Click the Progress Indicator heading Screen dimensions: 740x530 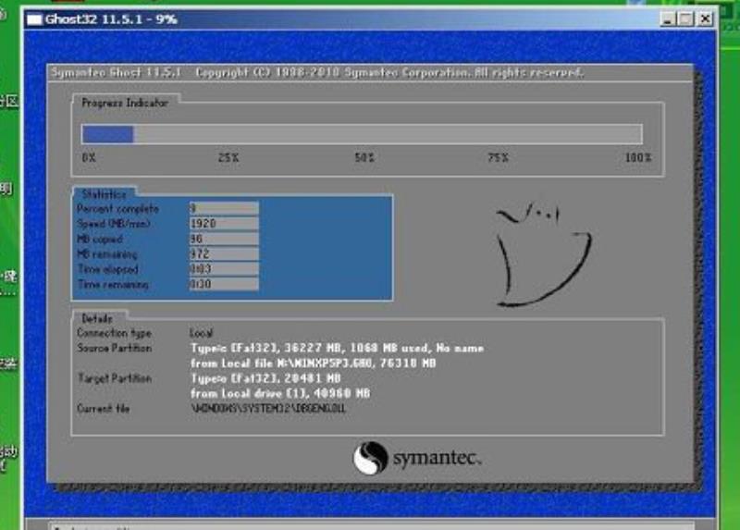(x=125, y=103)
